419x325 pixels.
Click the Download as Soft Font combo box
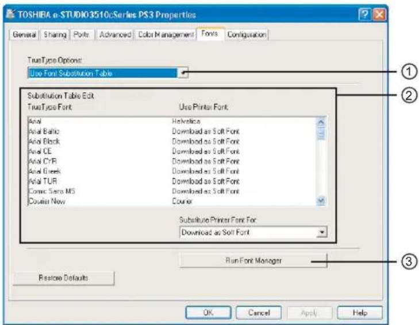click(253, 232)
